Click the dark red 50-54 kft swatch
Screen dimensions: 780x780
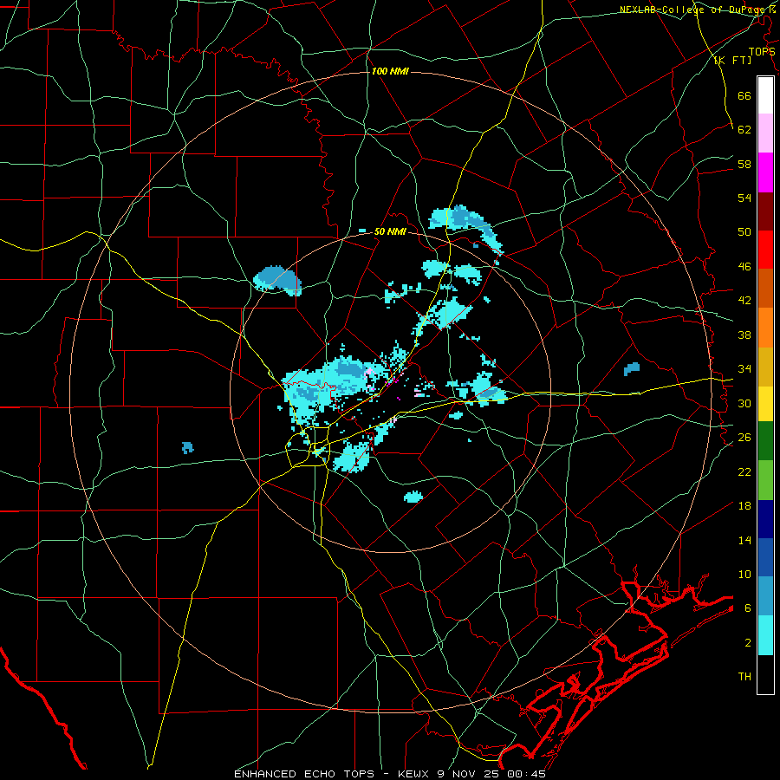click(765, 211)
